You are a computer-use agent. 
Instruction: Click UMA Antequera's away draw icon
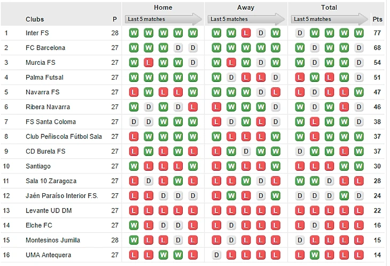click(x=216, y=255)
